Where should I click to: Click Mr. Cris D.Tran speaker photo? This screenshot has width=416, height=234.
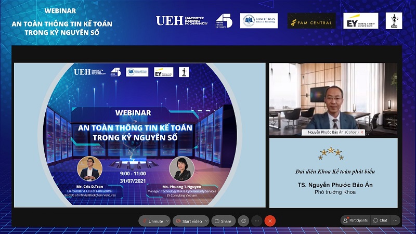point(89,168)
